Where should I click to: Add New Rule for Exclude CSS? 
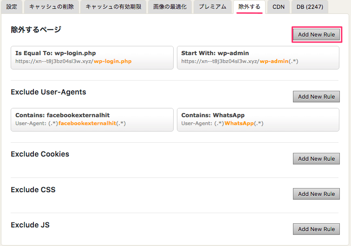click(316, 194)
